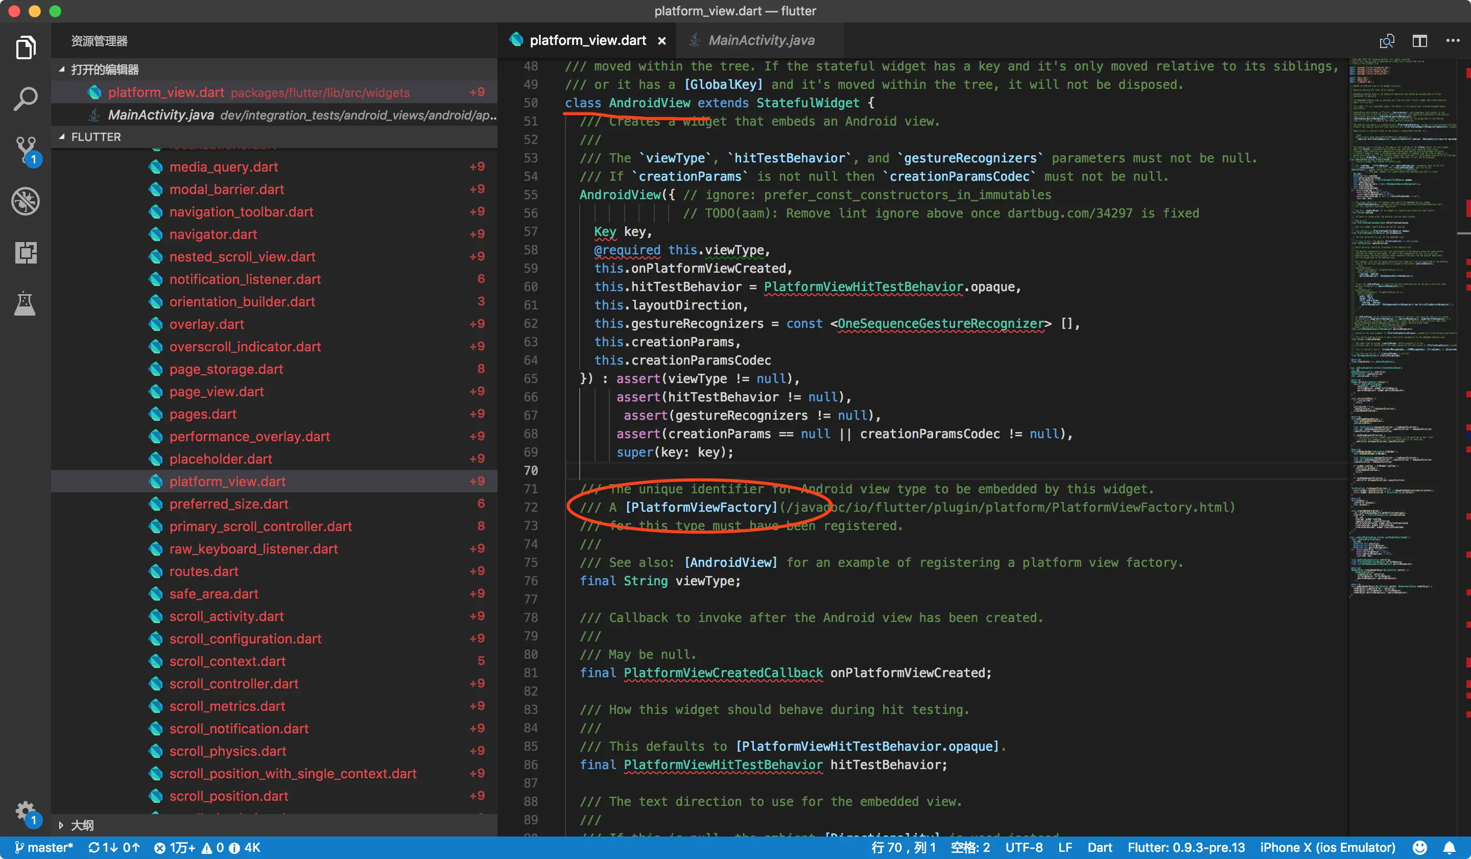Open the Search view icon
The height and width of the screenshot is (859, 1471).
[25, 99]
